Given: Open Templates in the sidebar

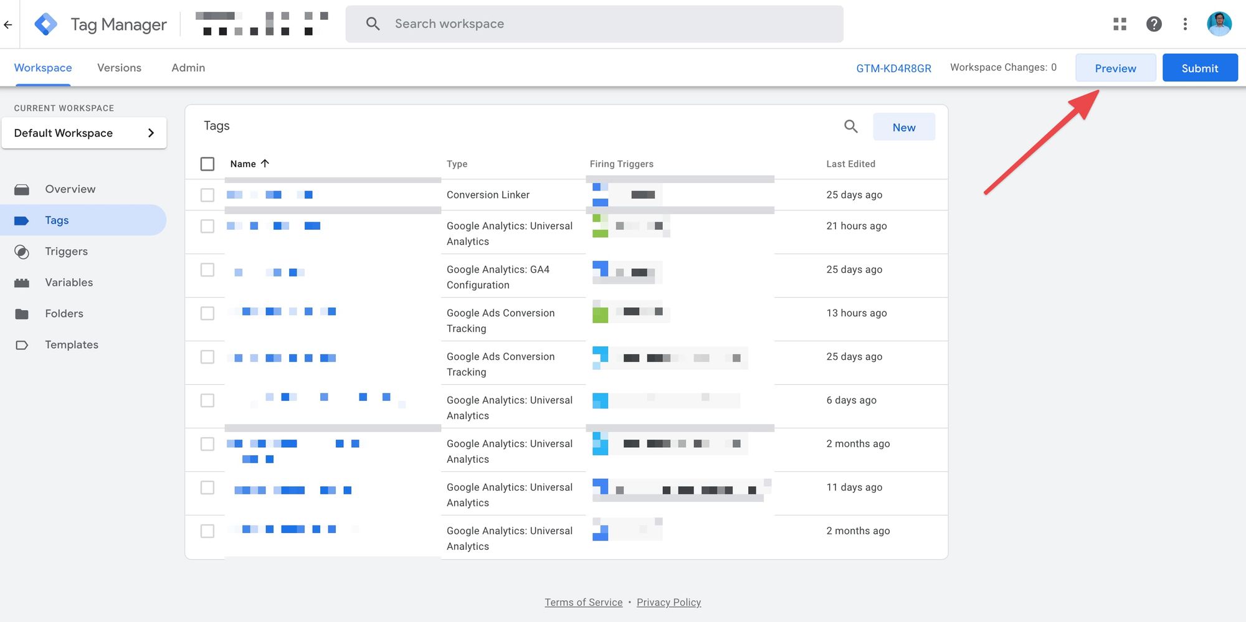Looking at the screenshot, I should pyautogui.click(x=72, y=345).
